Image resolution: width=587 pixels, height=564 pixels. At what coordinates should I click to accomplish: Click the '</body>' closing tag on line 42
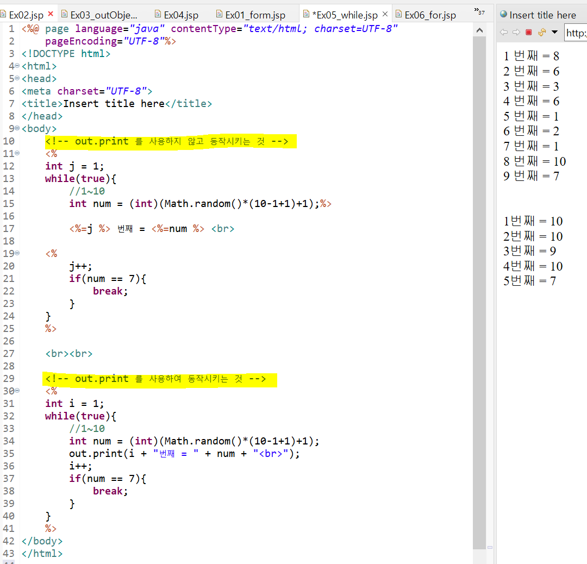(42, 541)
